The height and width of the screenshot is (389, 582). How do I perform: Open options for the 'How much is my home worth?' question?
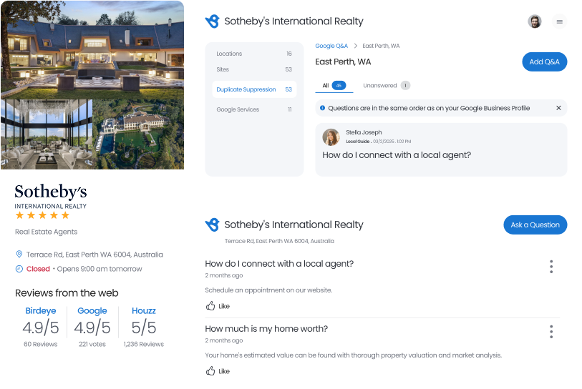551,332
